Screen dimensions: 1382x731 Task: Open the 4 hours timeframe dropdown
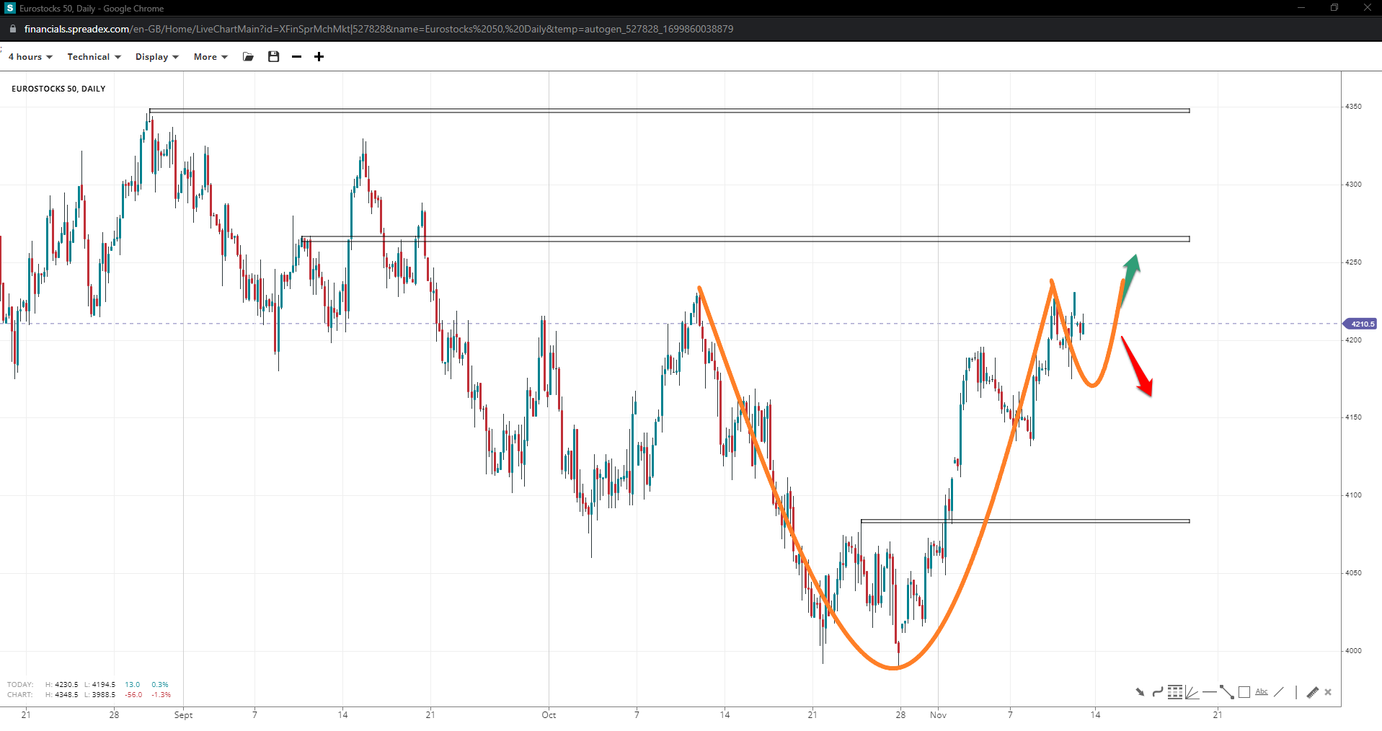point(30,57)
